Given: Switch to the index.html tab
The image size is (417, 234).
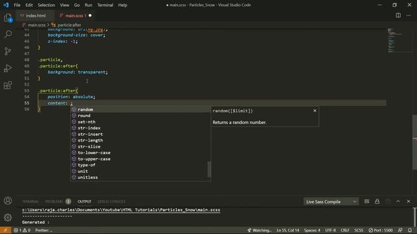Looking at the screenshot, I should [x=35, y=16].
